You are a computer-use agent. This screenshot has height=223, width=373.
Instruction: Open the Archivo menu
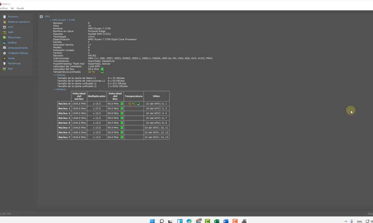pyautogui.click(x=3, y=8)
